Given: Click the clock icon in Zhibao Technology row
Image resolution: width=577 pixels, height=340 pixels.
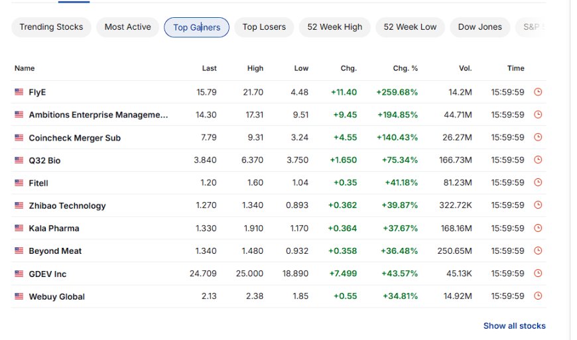Looking at the screenshot, I should click(538, 205).
